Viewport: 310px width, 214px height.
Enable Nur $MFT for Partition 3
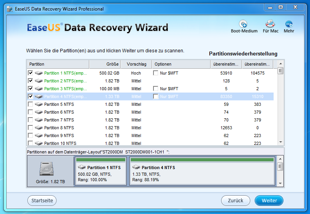tap(156, 89)
